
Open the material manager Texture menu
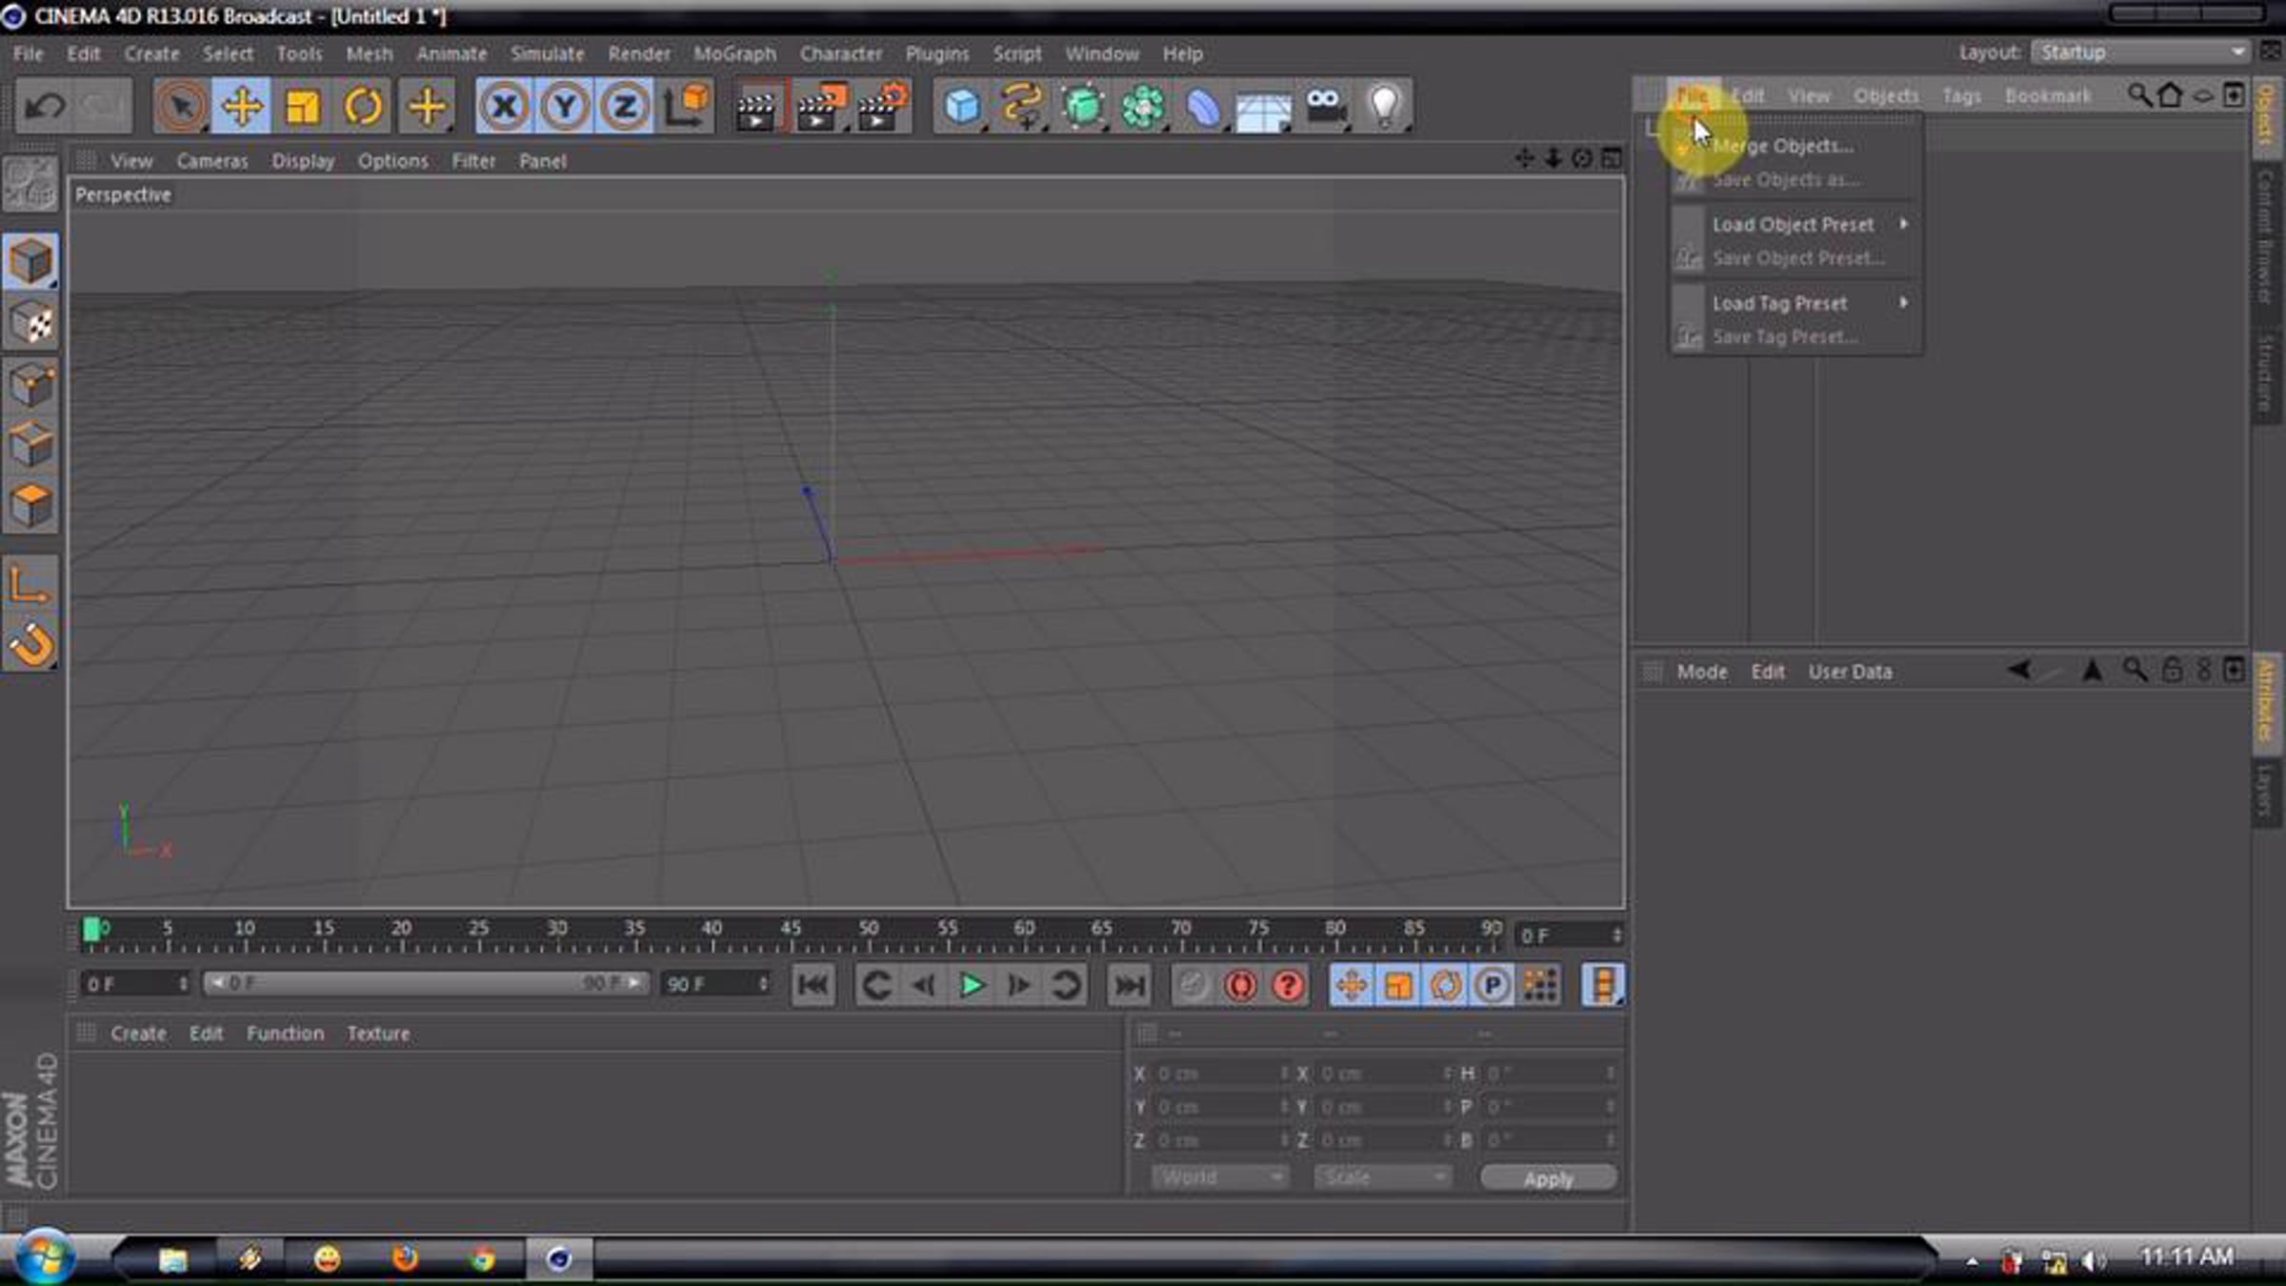378,1034
